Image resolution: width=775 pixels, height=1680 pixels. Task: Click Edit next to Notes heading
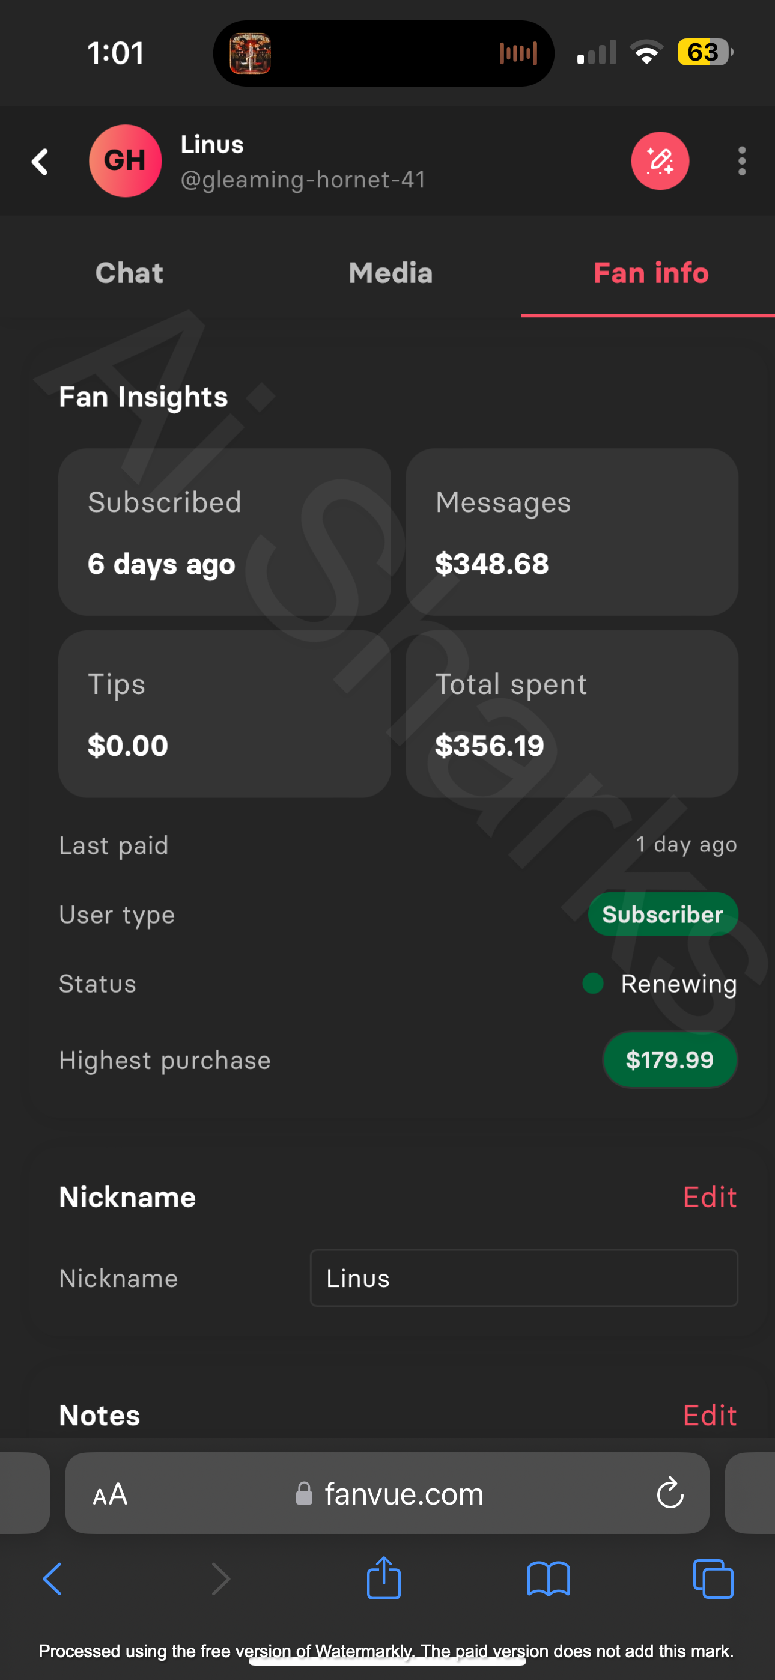(709, 1415)
